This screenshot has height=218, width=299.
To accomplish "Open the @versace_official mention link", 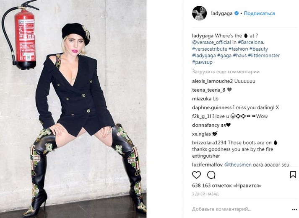I will point(211,42).
